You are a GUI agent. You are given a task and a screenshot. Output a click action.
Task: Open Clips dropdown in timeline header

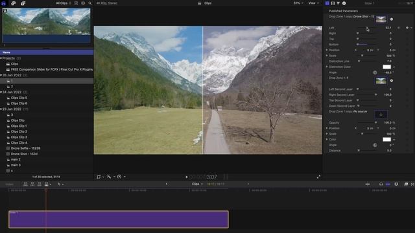[197, 184]
